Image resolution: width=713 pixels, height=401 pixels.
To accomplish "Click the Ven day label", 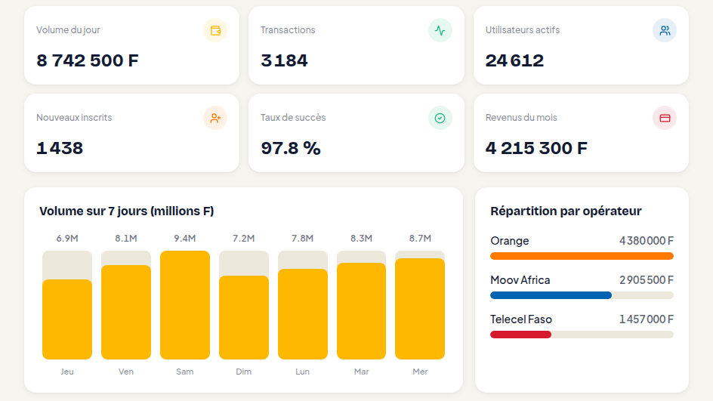I will (126, 372).
